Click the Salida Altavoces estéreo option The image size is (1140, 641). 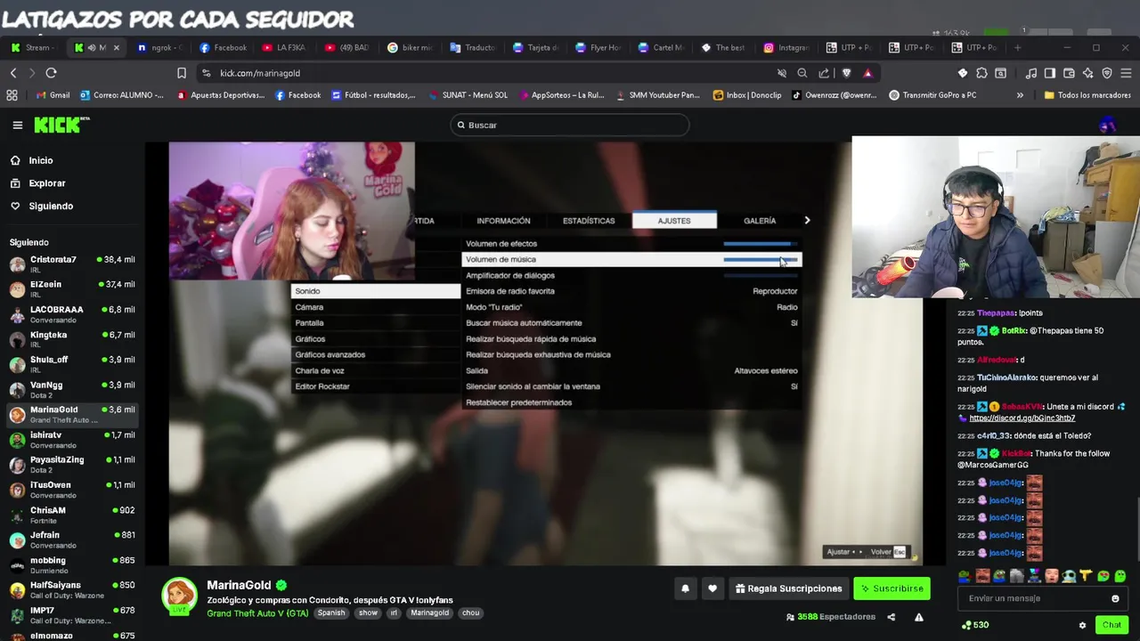pos(631,371)
